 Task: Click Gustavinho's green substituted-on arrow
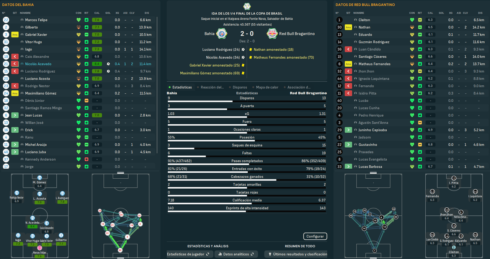coord(348,145)
